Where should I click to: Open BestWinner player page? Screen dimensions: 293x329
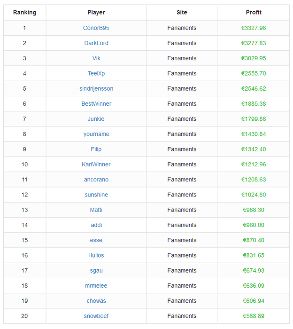click(96, 104)
